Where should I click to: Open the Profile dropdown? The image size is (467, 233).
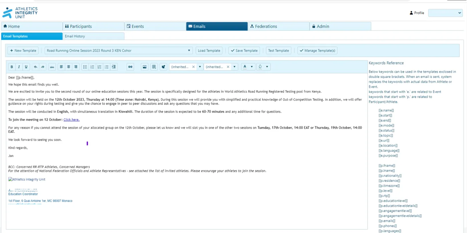(445, 13)
